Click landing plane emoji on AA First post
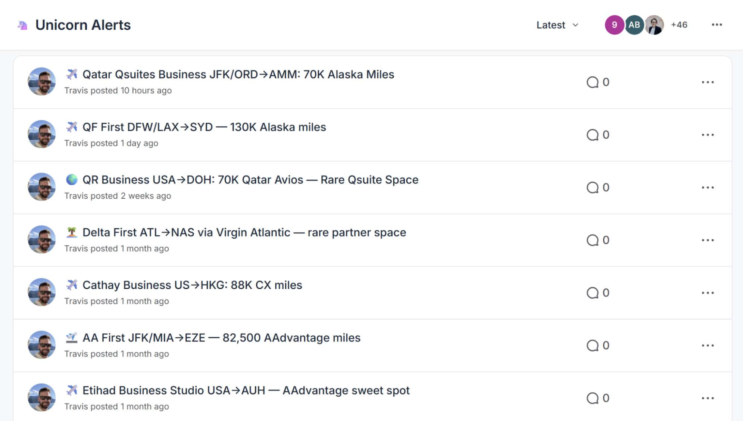This screenshot has height=421, width=743. coord(72,337)
